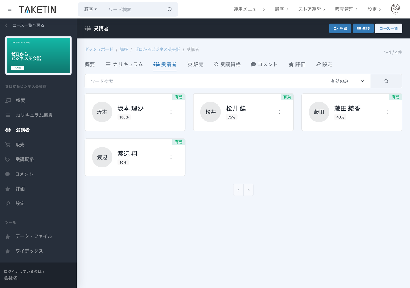Click the header search magnifier icon

pos(170,9)
